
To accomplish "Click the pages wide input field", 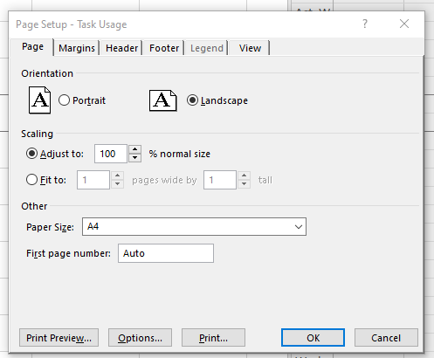I will (x=93, y=180).
